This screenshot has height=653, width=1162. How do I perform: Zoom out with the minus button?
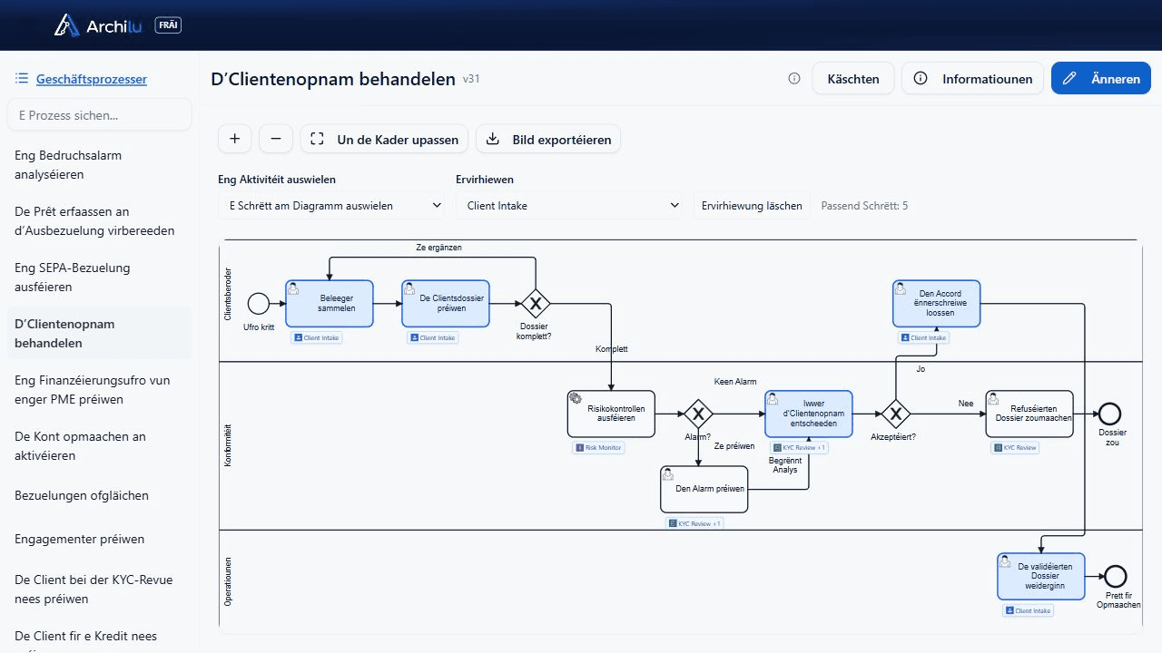coord(276,139)
